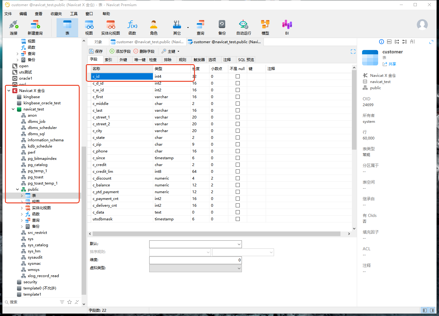Switch to the 对象 tab
Image resolution: width=439 pixels, height=316 pixels.
point(98,42)
